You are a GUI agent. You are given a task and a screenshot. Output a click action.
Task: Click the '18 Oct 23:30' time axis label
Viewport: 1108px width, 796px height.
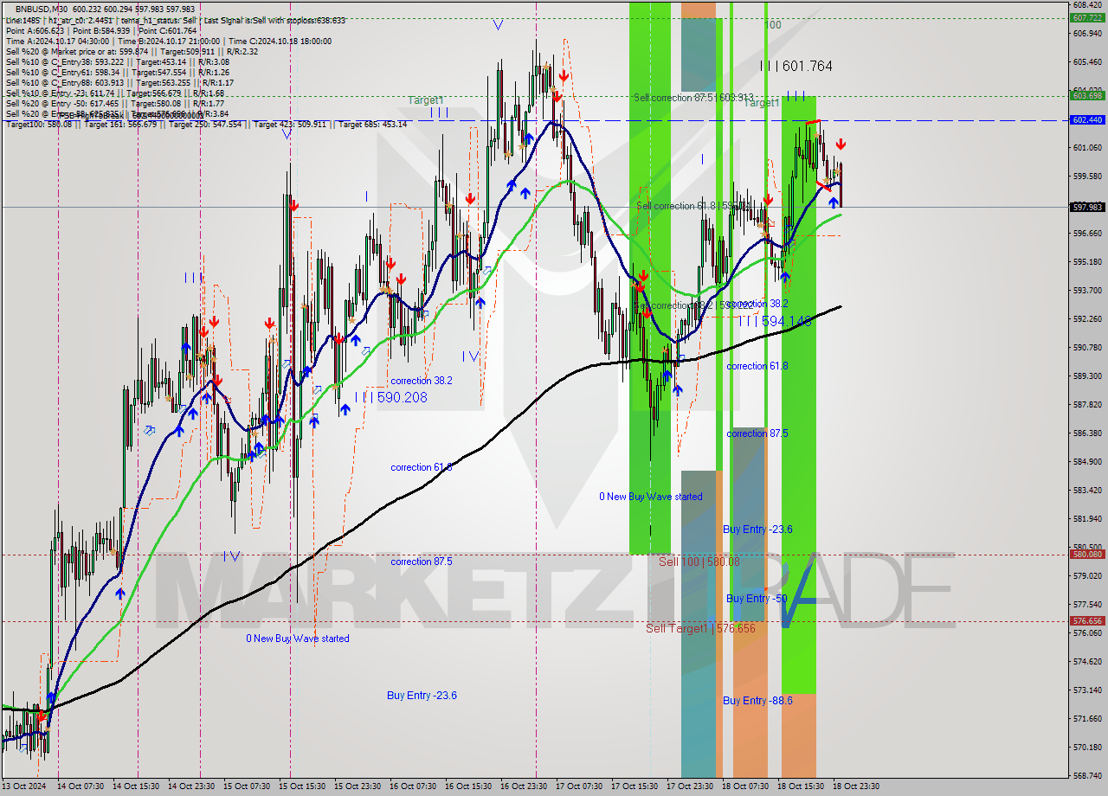pos(855,786)
